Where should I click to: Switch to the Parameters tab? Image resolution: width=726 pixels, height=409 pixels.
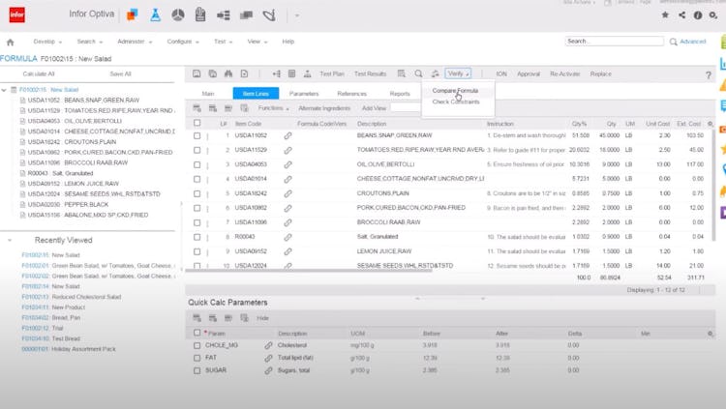tap(304, 94)
